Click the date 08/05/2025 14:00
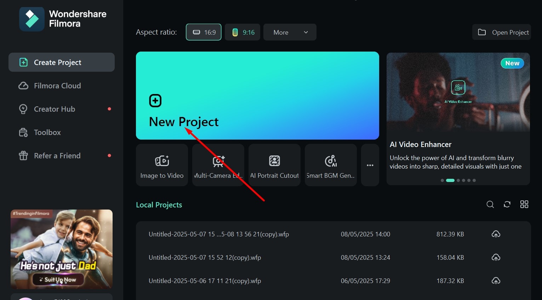The image size is (542, 300). 365,234
